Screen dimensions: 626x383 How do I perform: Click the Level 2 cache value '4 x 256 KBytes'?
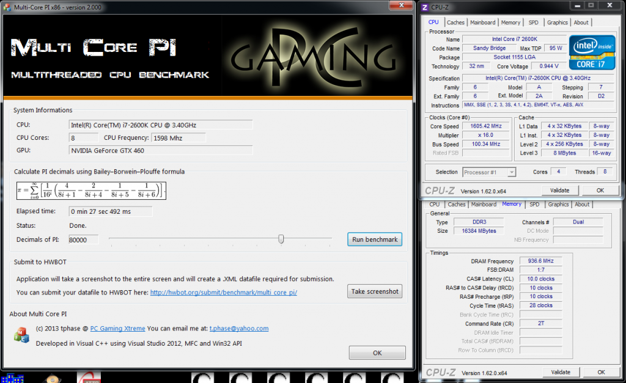564,144
